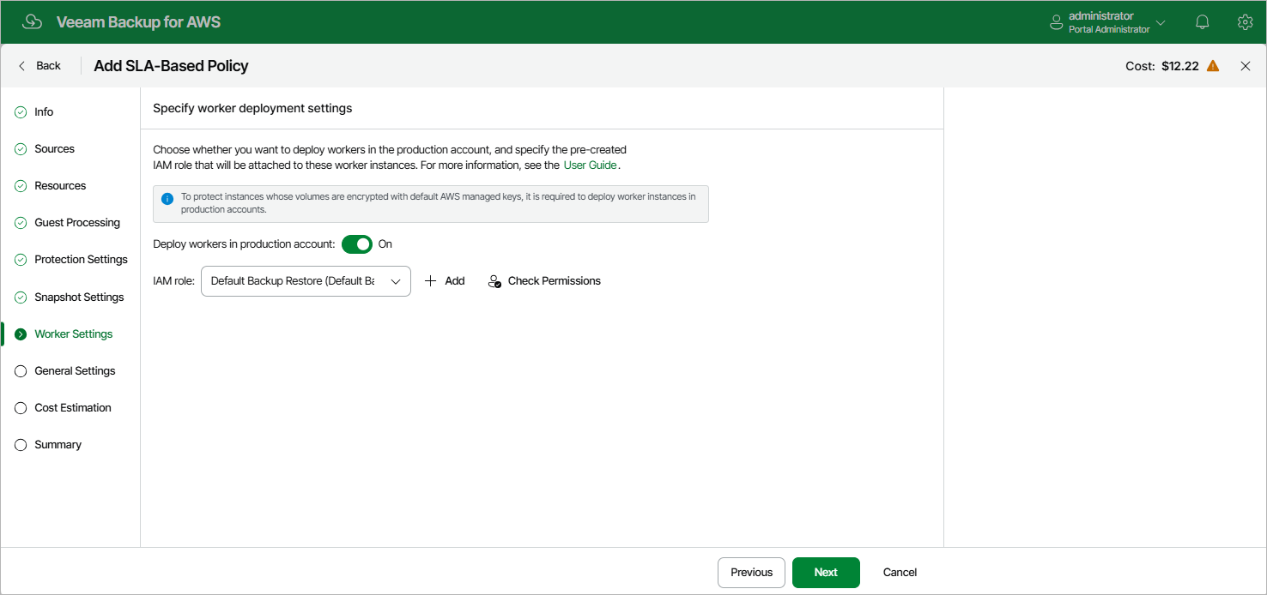Expand the administrator account menu chevron
The height and width of the screenshot is (595, 1267).
coord(1161,22)
